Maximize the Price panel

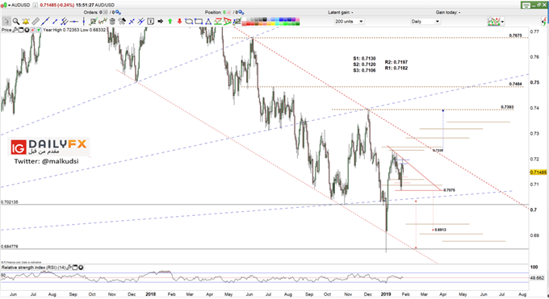pyautogui.click(x=21, y=30)
